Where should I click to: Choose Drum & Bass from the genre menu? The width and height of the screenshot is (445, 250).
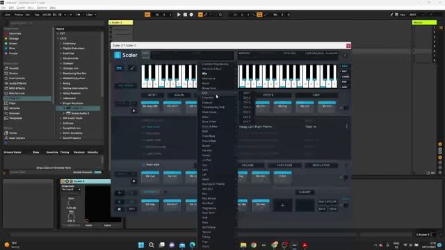217,126
